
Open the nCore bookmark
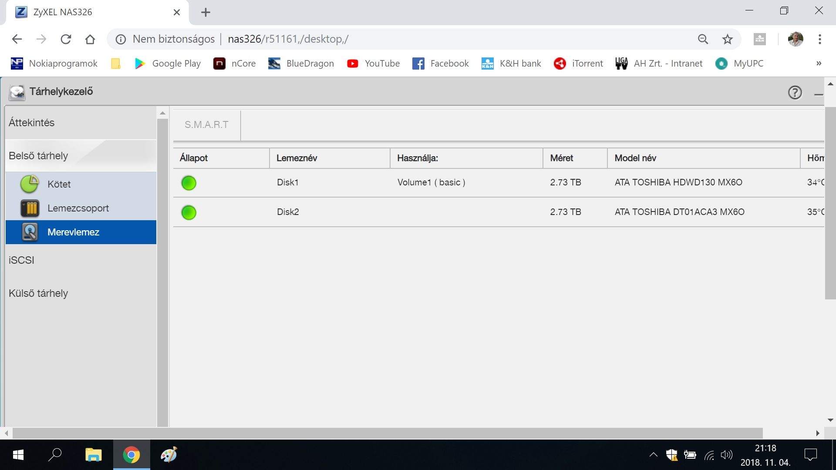click(x=235, y=64)
